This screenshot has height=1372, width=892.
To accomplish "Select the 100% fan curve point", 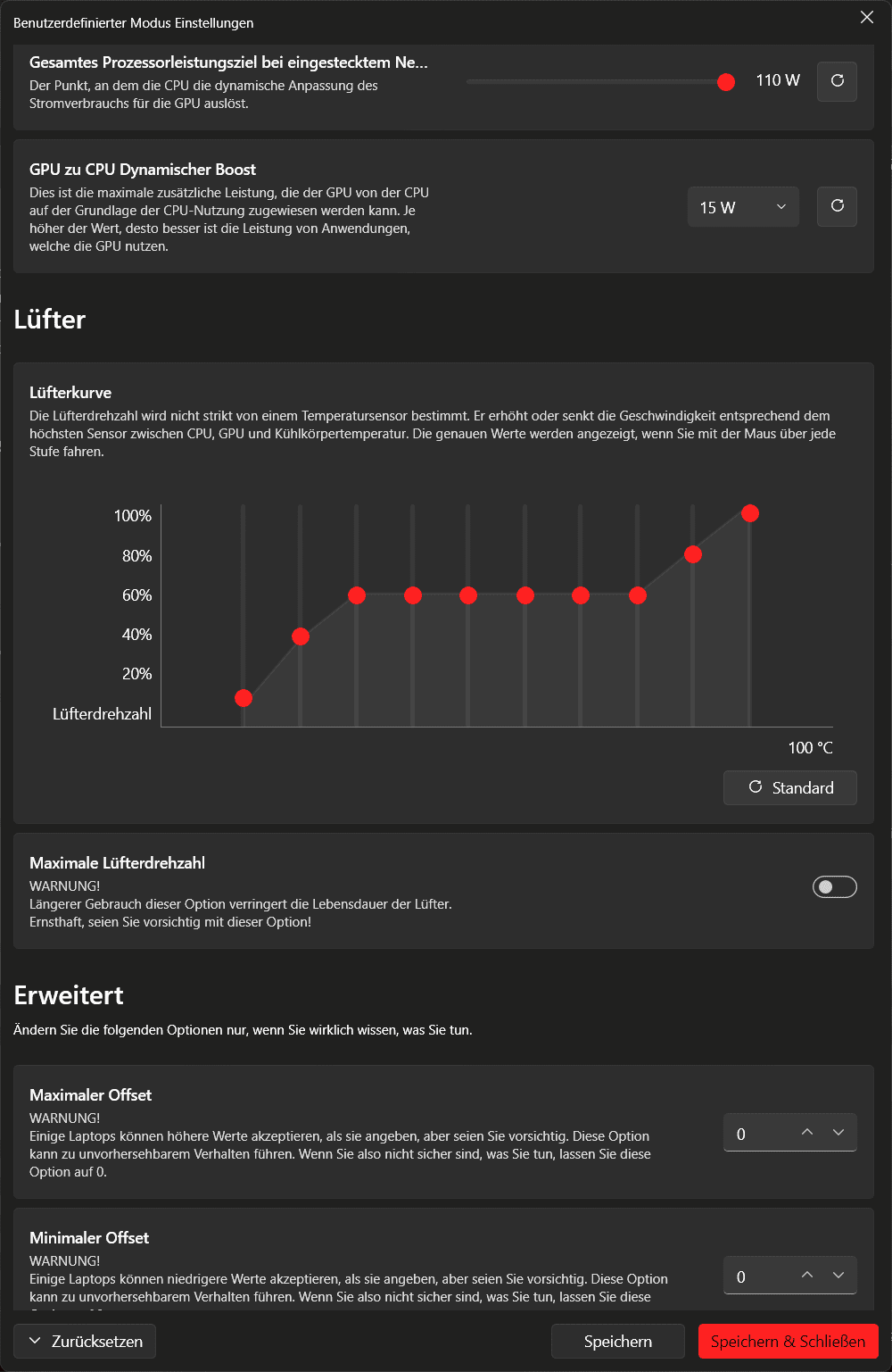I will point(750,513).
